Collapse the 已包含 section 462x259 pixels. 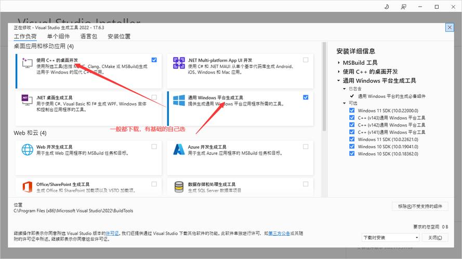(344, 89)
